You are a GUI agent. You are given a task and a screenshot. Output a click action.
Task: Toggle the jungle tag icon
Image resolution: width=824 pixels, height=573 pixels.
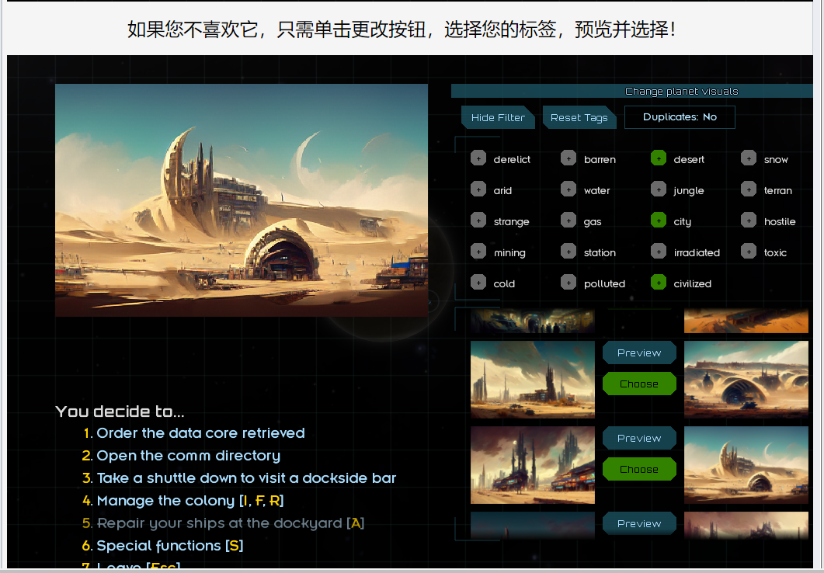click(659, 189)
